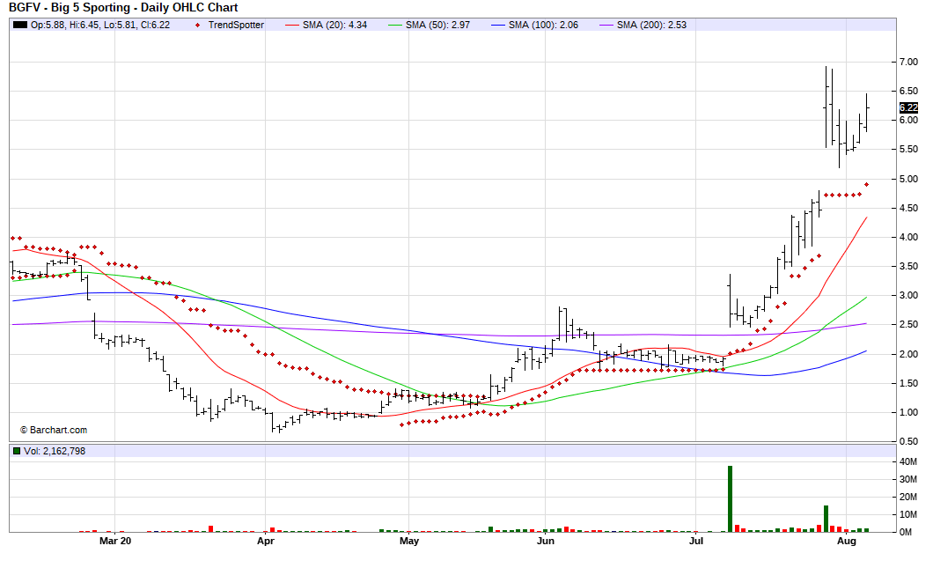This screenshot has height=568, width=933.
Task: Click the 3.00 price axis label
Action: click(x=908, y=295)
